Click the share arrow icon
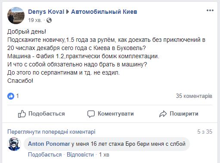The height and width of the screenshot is (163, 220). point(163,114)
